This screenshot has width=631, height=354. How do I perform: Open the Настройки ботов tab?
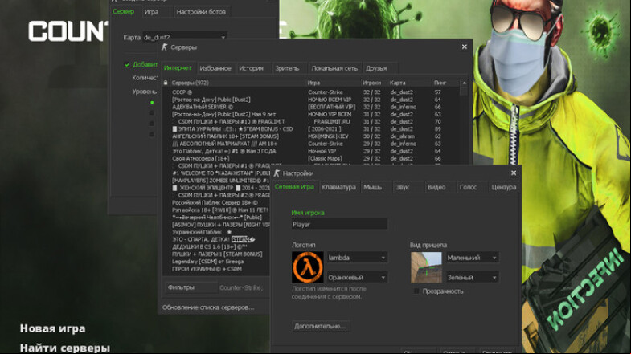tap(201, 12)
